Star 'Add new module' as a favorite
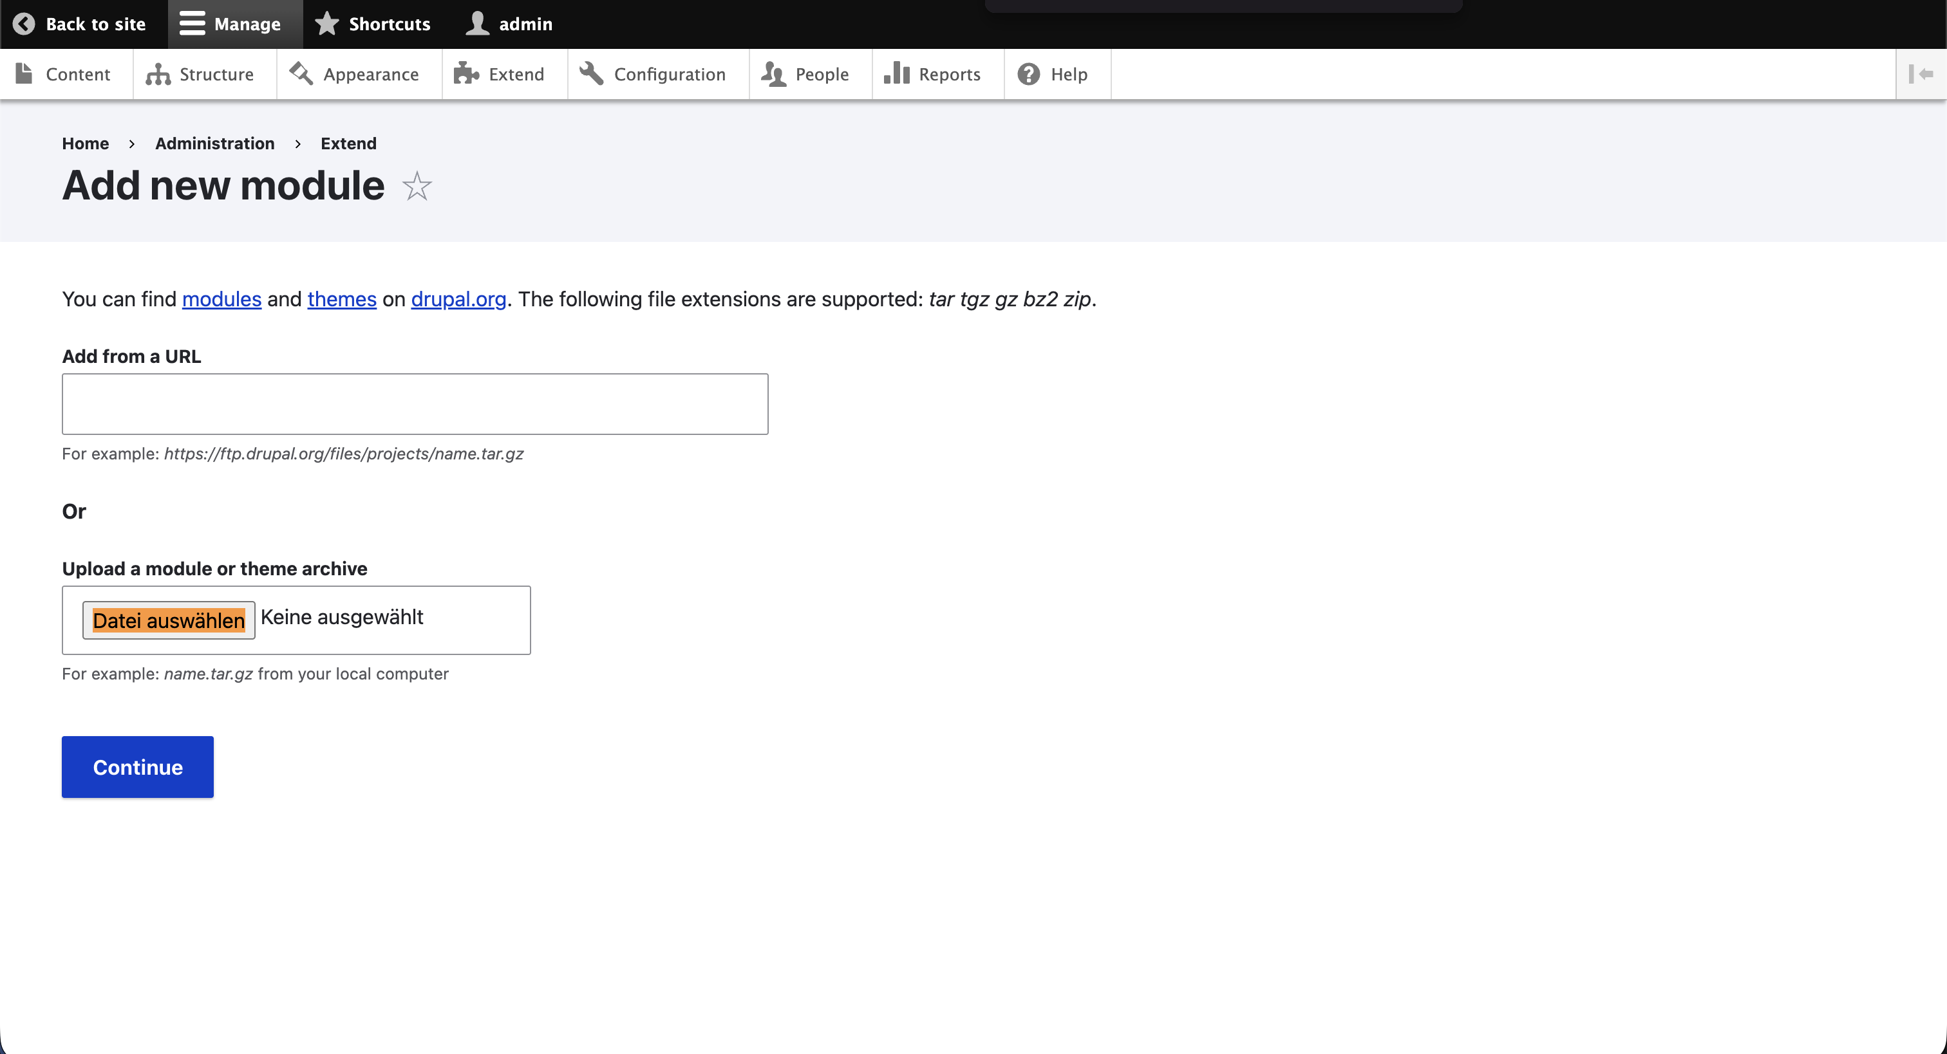The image size is (1947, 1054). (x=417, y=186)
